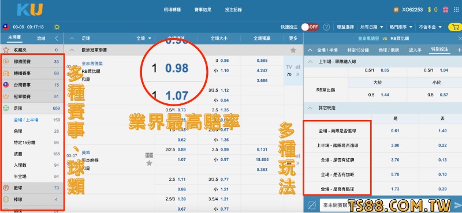The width and height of the screenshot is (462, 213).
Task: Click the user avatar beside XO62253
Action: click(396, 10)
